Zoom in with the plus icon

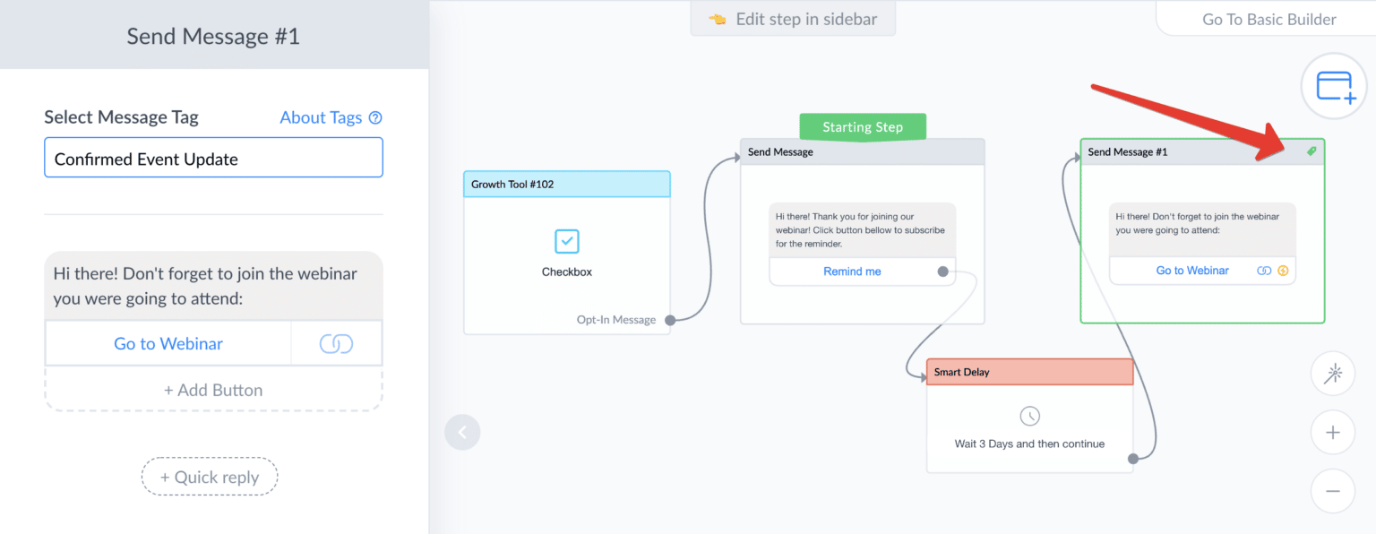(1333, 432)
